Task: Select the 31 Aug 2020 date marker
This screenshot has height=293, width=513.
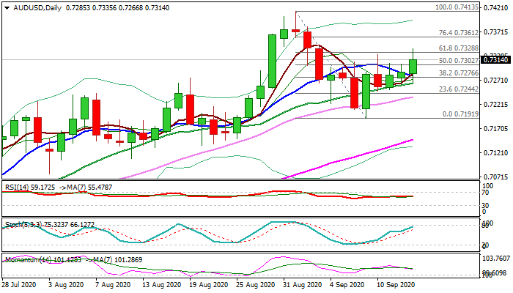Action: pos(302,285)
